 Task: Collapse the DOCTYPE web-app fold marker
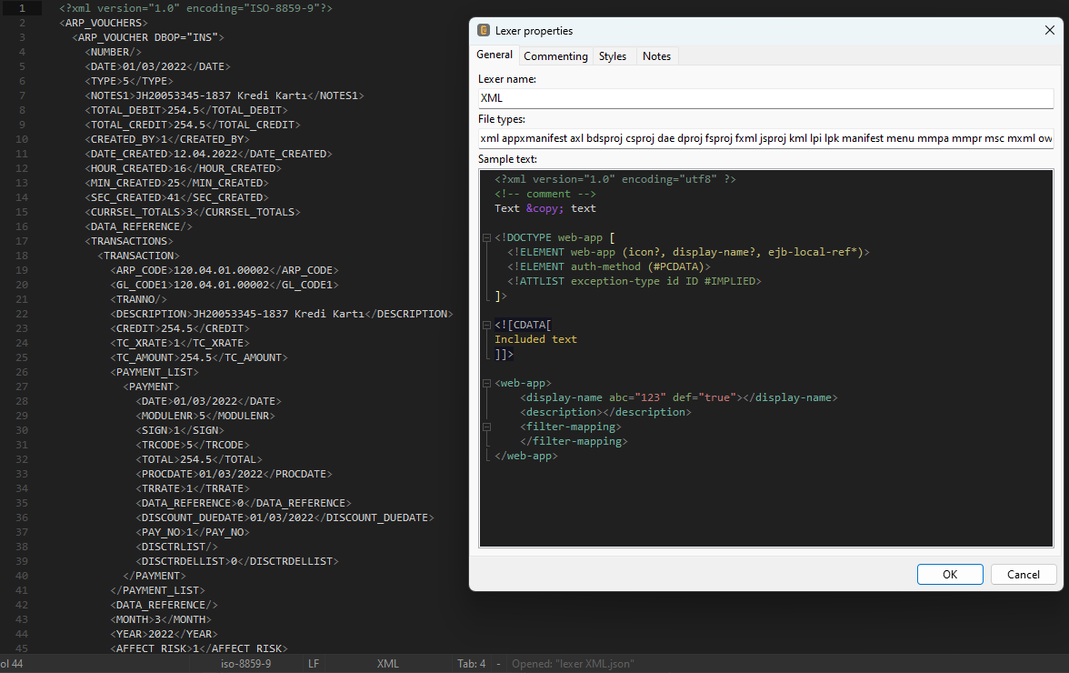[487, 238]
